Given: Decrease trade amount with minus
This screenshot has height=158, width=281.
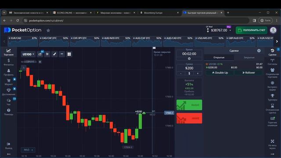Looking at the screenshot, I should pyautogui.click(x=181, y=73).
